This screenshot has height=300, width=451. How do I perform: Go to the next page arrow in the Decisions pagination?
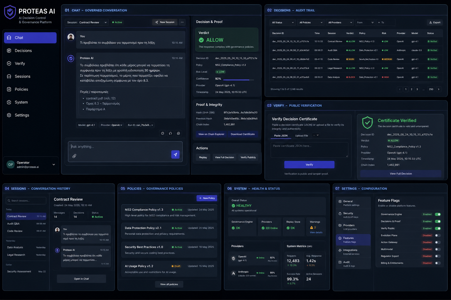[438, 89]
